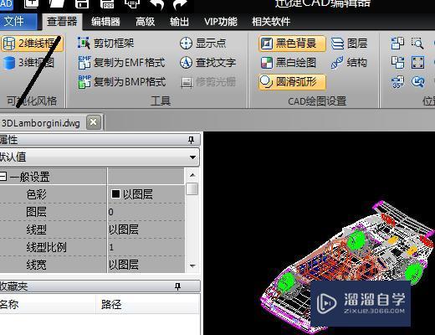Switch to 3维视图 visual style
The width and height of the screenshot is (435, 335).
(29, 63)
